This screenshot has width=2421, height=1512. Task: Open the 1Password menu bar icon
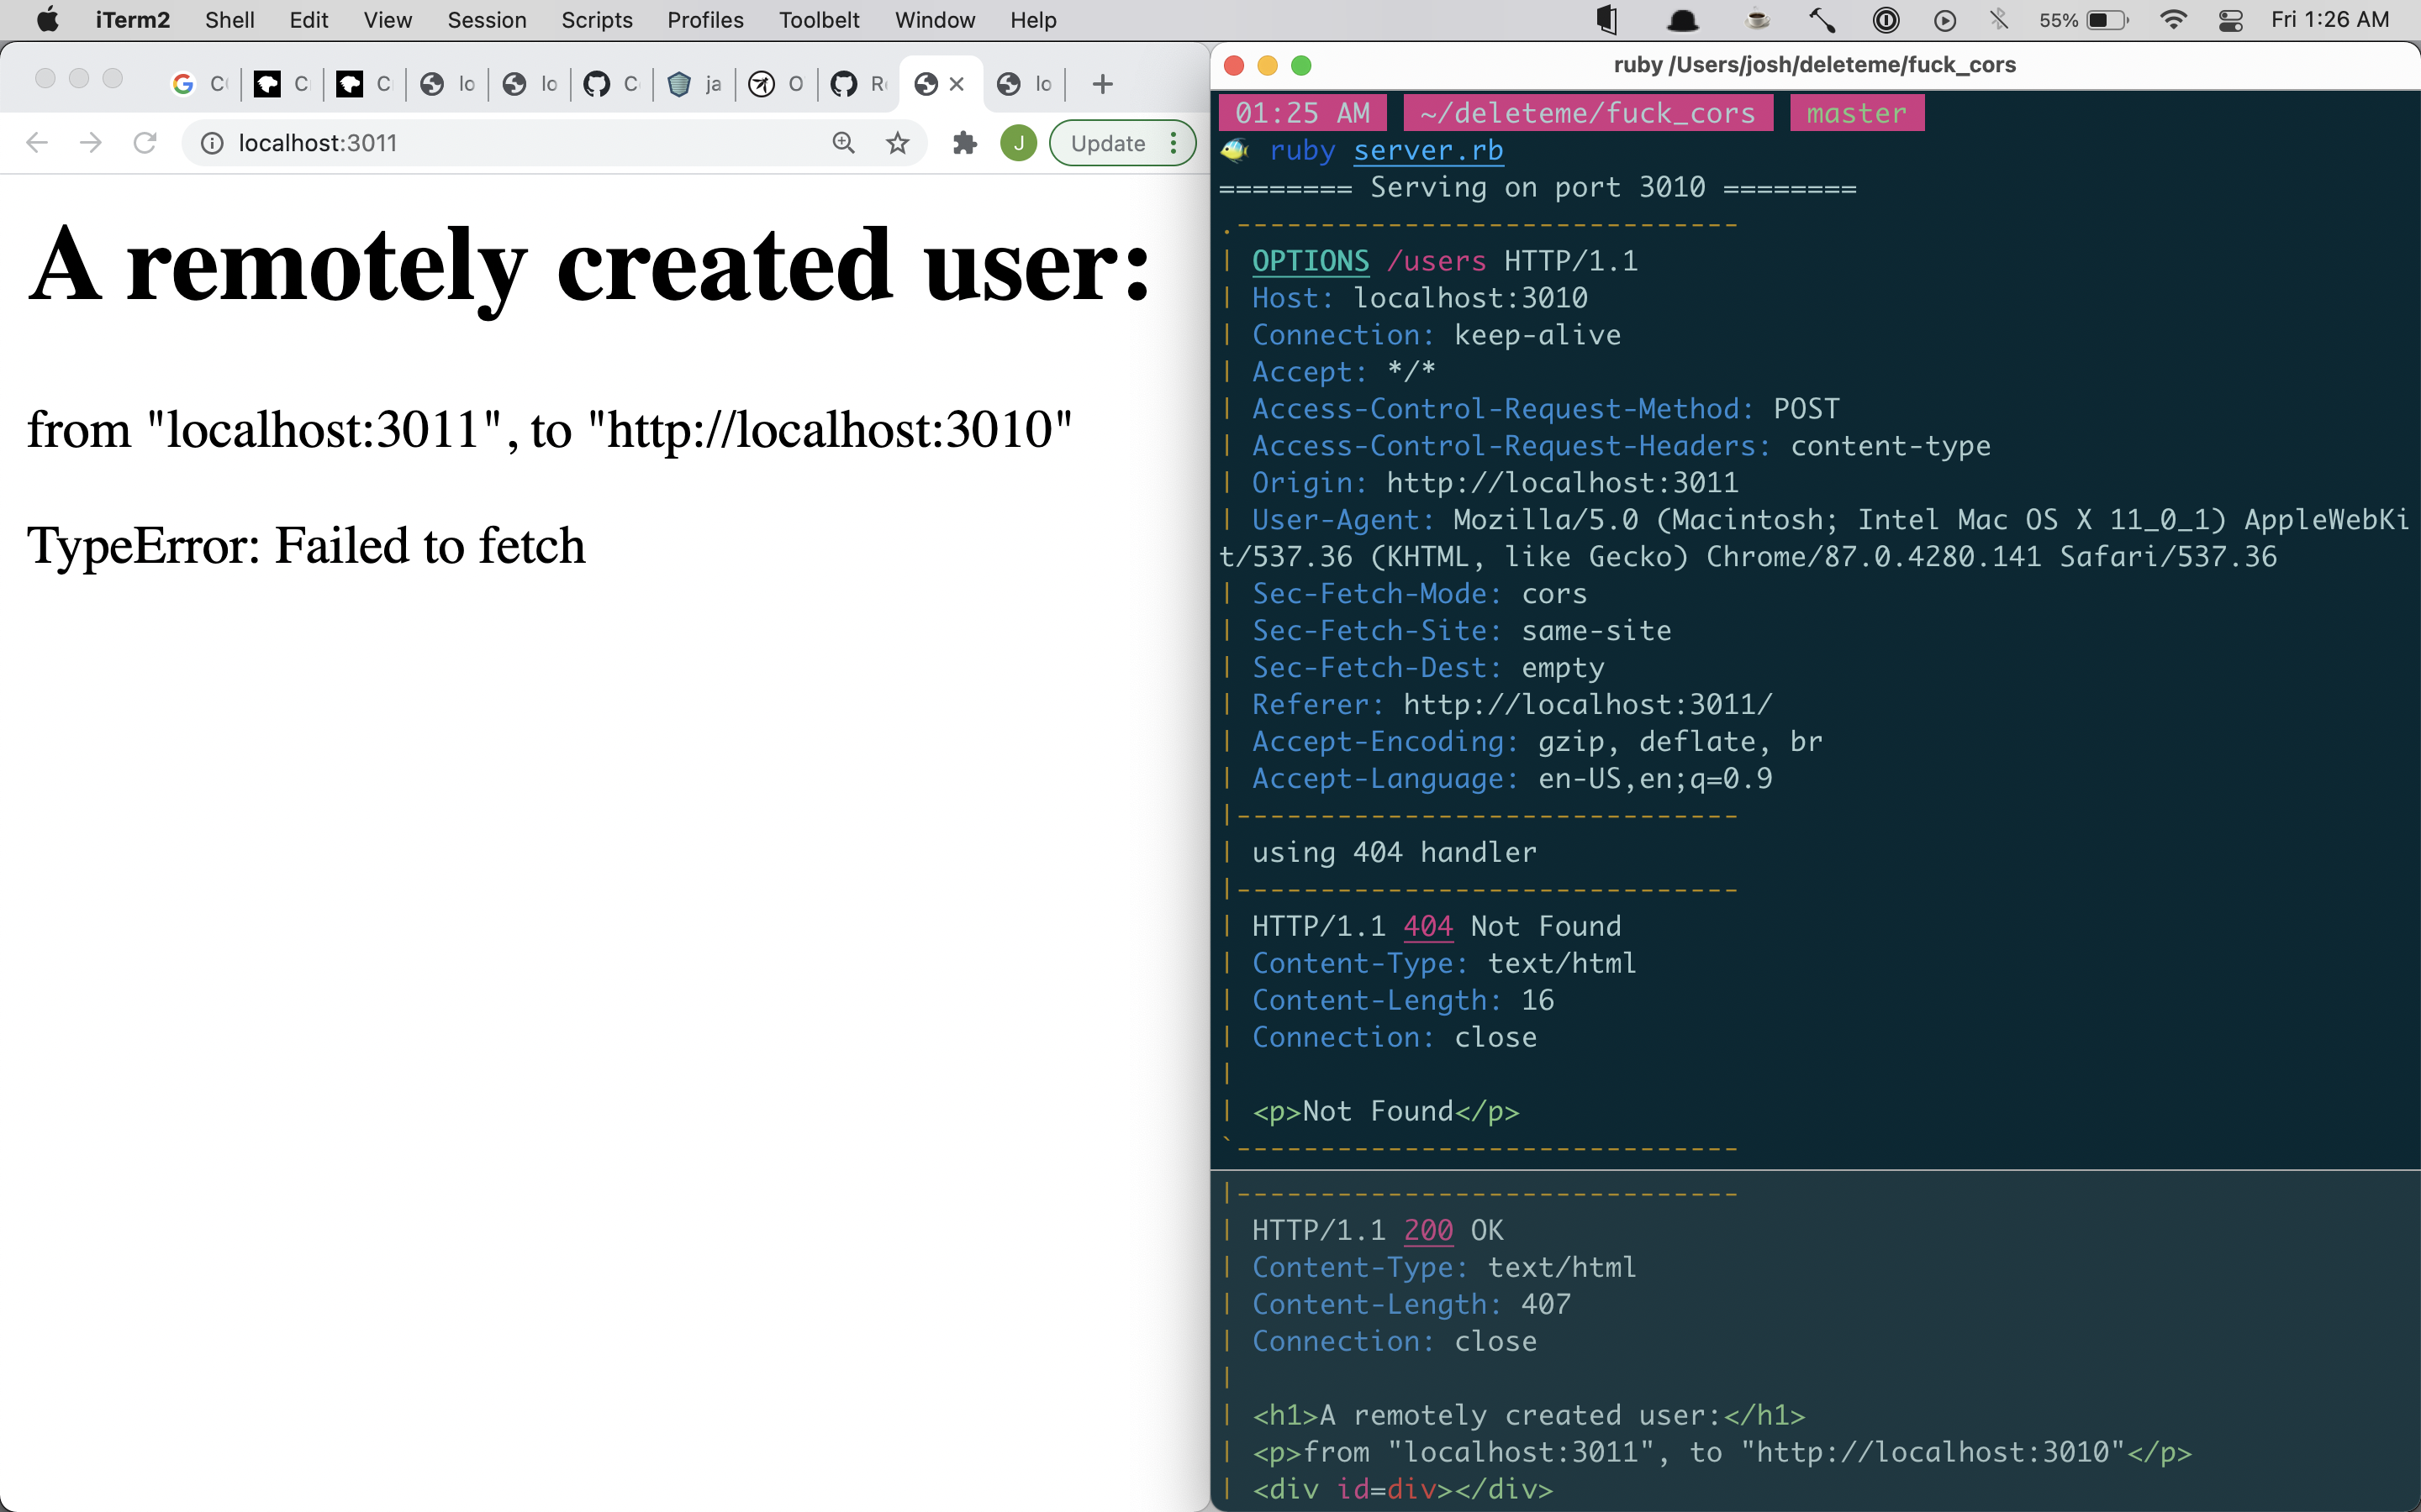point(1886,20)
